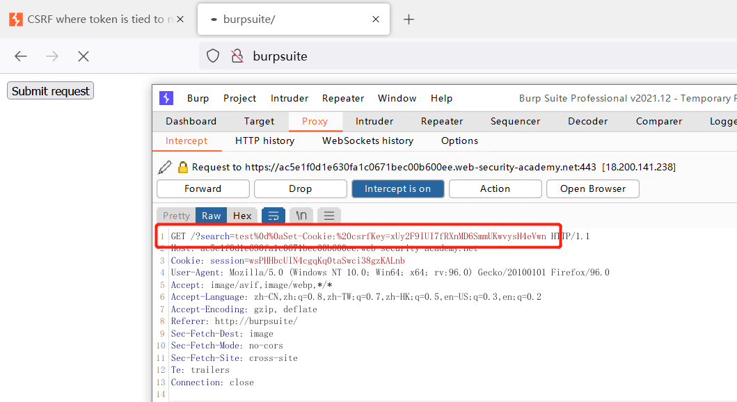Click the Sec-Fetch-Site: cross-site line
The width and height of the screenshot is (737, 402).
pos(234,358)
